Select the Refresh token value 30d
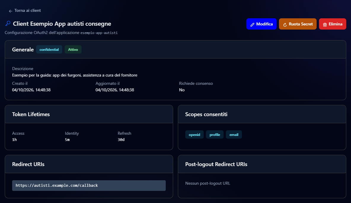This screenshot has height=203, width=351. coord(121,140)
